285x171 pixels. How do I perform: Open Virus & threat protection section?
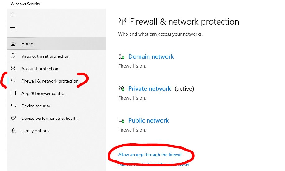click(45, 56)
